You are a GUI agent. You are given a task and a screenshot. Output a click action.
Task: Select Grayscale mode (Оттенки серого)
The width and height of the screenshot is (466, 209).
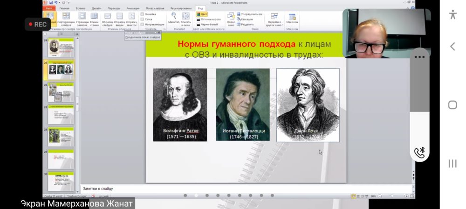(x=209, y=19)
